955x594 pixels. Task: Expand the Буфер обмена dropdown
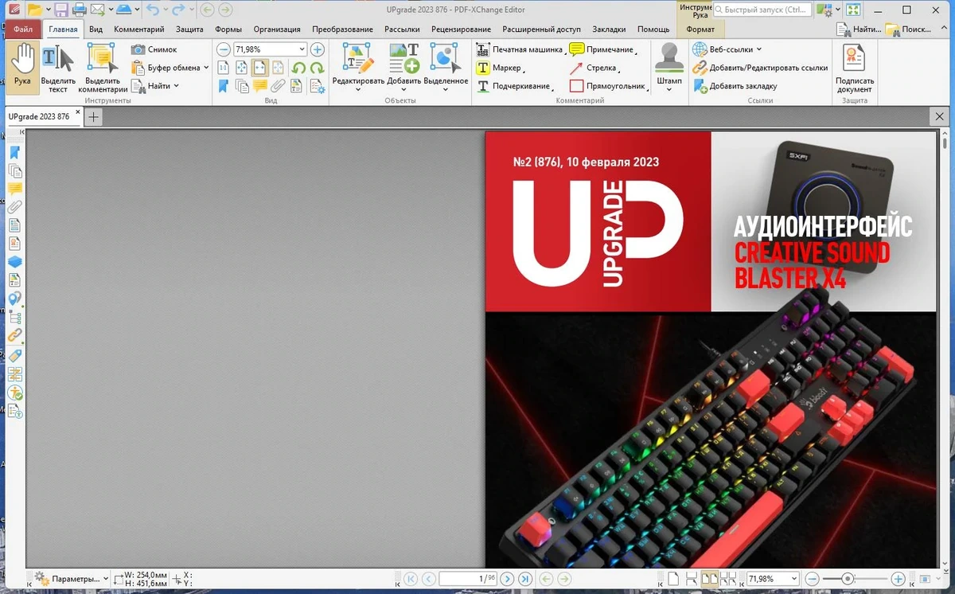point(206,68)
